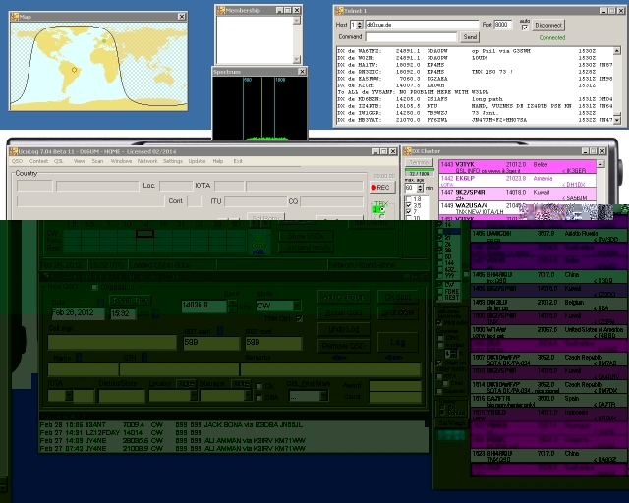Click the UcxLog title bar application icon
Screen dimensions: 629x503
point(14,151)
